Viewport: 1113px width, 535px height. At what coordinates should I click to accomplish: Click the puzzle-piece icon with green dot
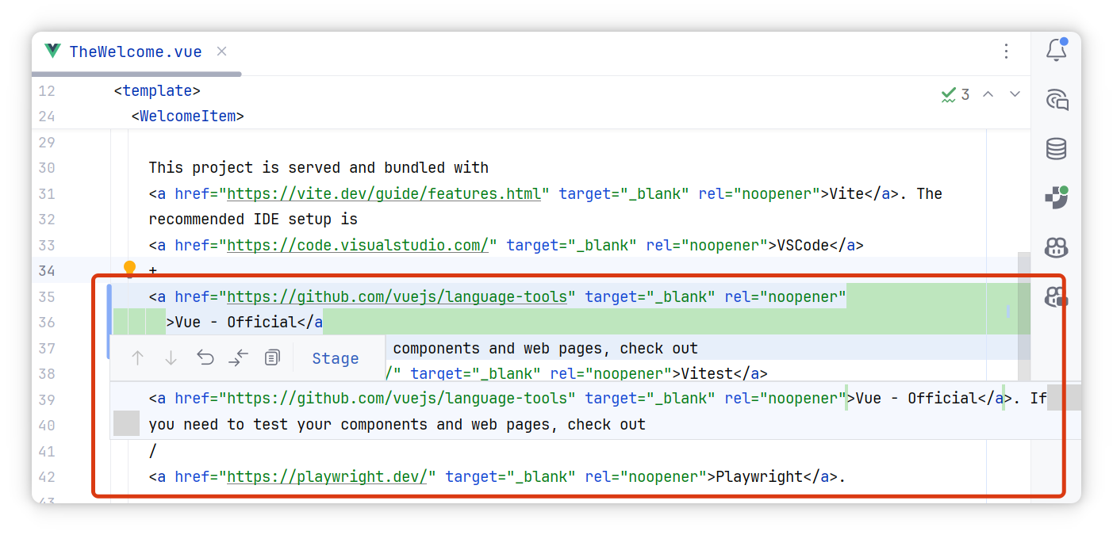pyautogui.click(x=1056, y=197)
